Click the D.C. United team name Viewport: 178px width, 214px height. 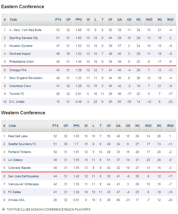tap(17, 102)
